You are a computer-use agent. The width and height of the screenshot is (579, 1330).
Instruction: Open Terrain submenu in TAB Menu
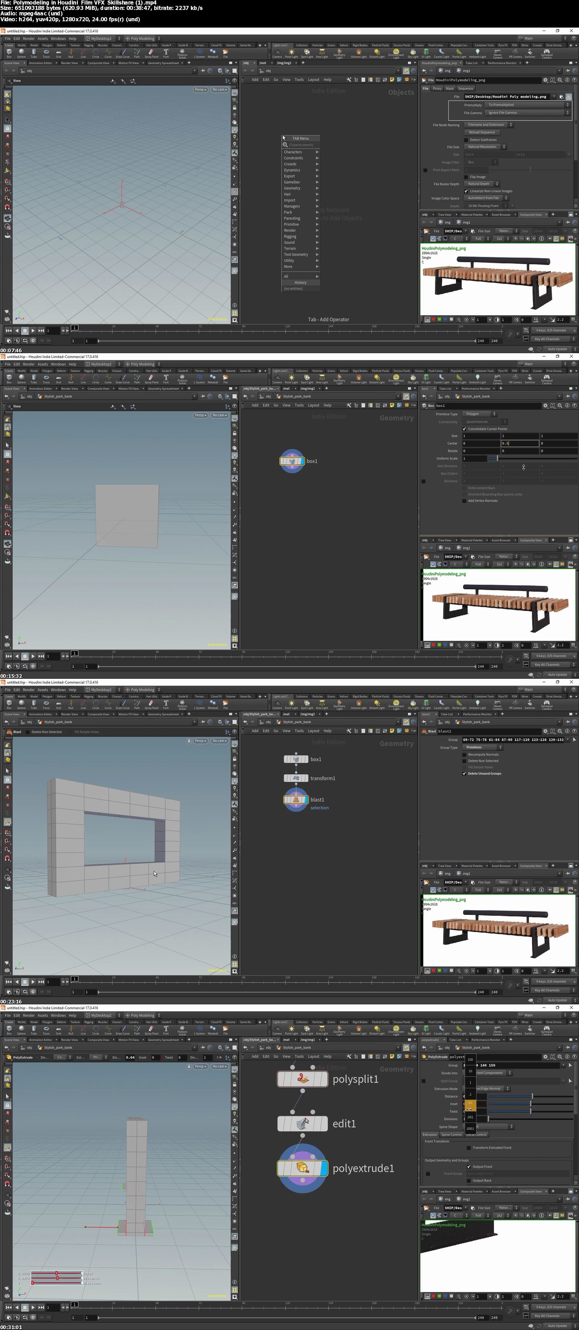pyautogui.click(x=301, y=248)
